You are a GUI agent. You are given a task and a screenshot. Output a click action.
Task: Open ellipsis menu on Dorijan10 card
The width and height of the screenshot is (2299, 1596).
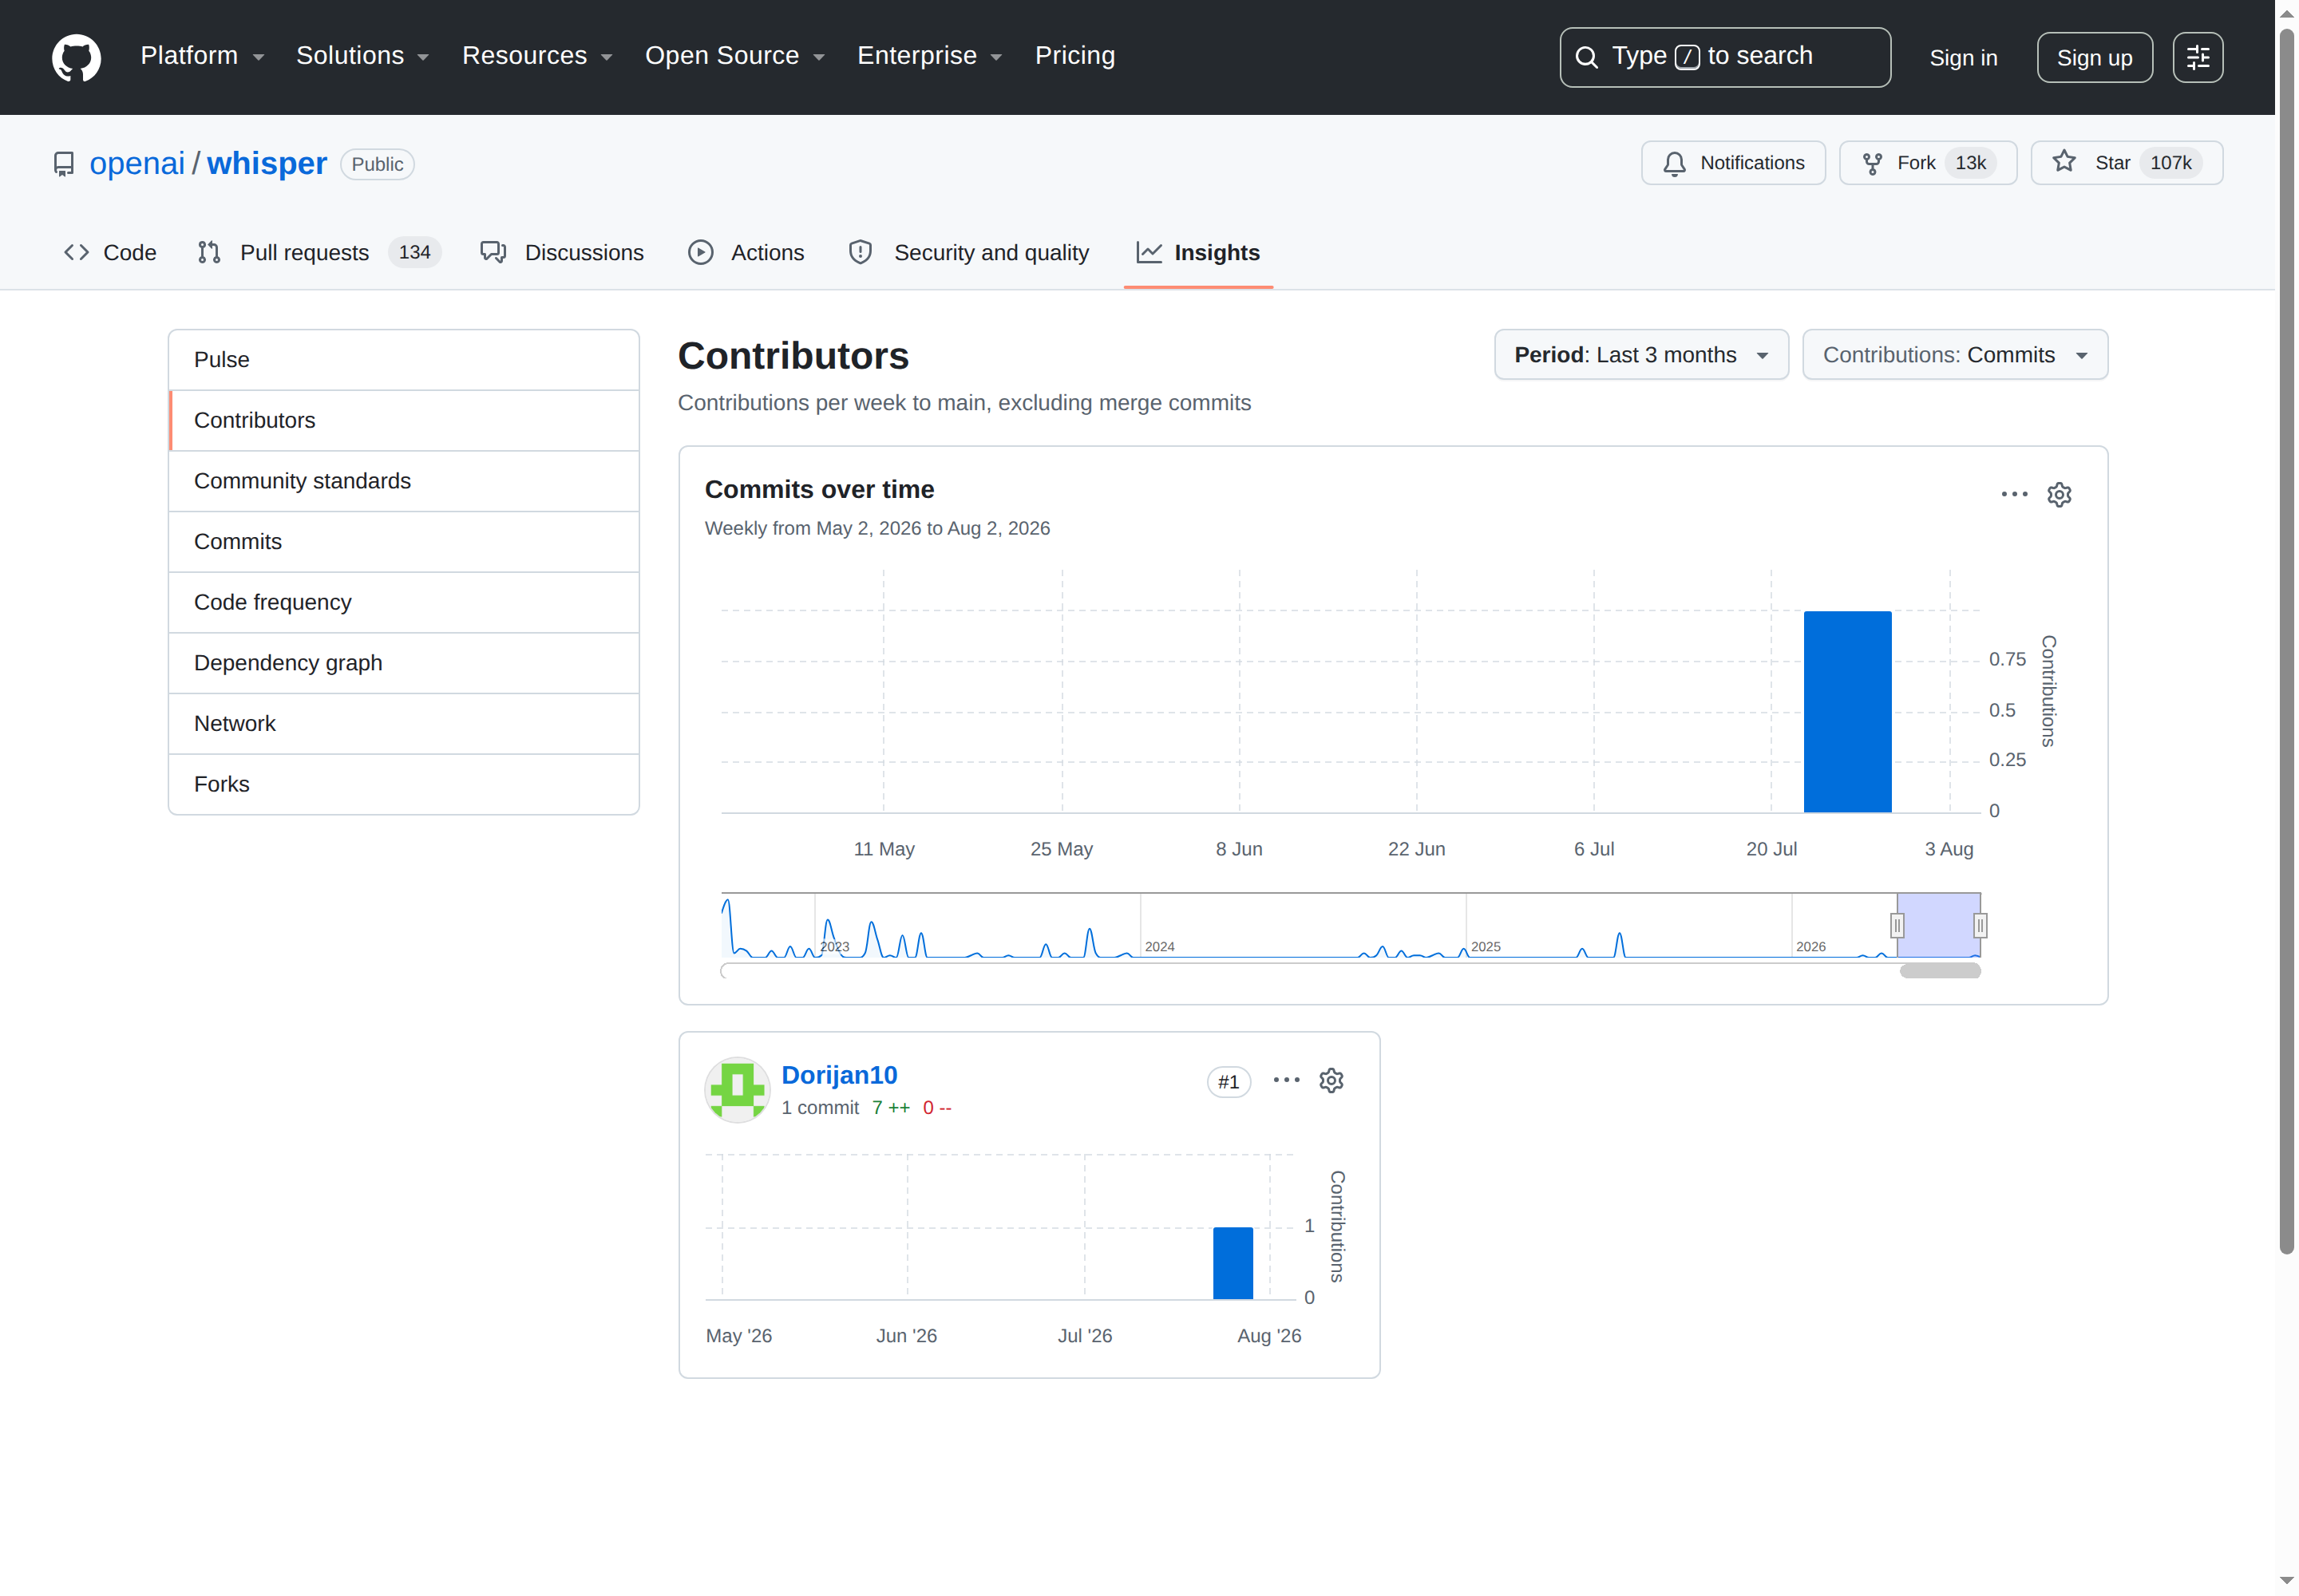[x=1285, y=1080]
